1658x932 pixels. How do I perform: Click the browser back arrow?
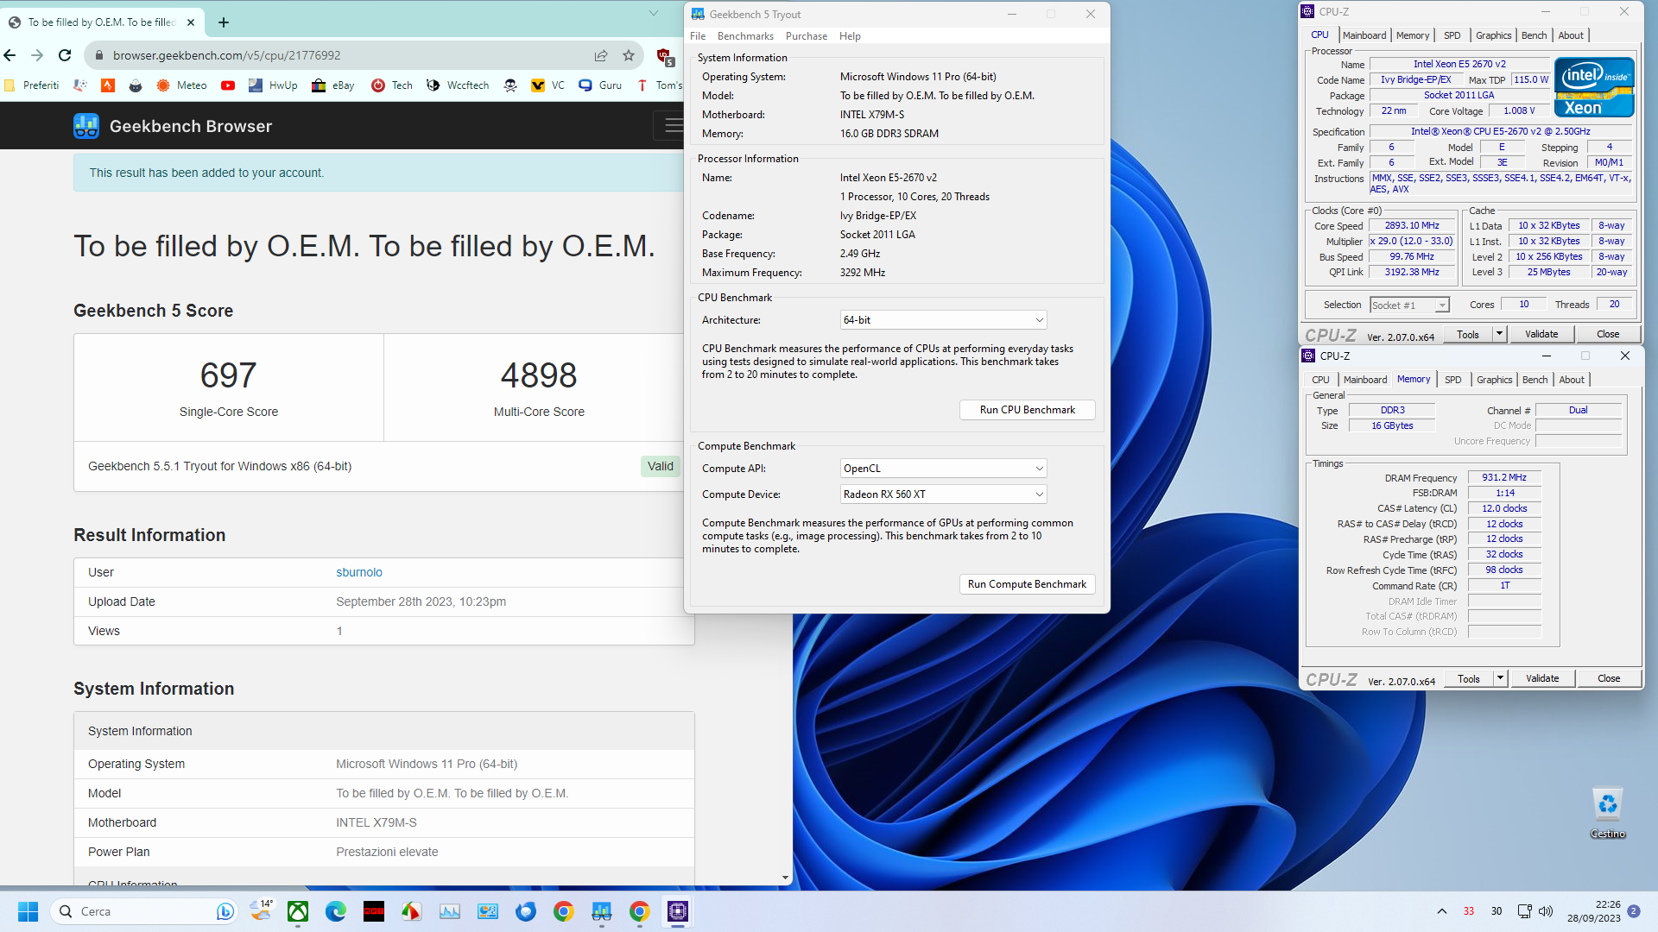(x=10, y=55)
